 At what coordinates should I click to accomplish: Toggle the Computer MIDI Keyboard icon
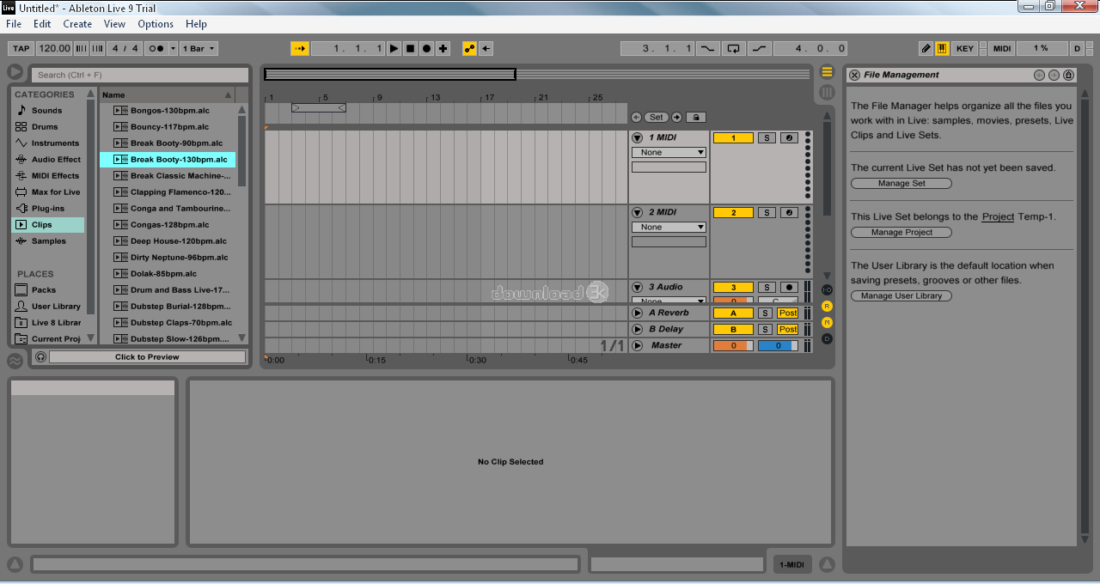(942, 49)
